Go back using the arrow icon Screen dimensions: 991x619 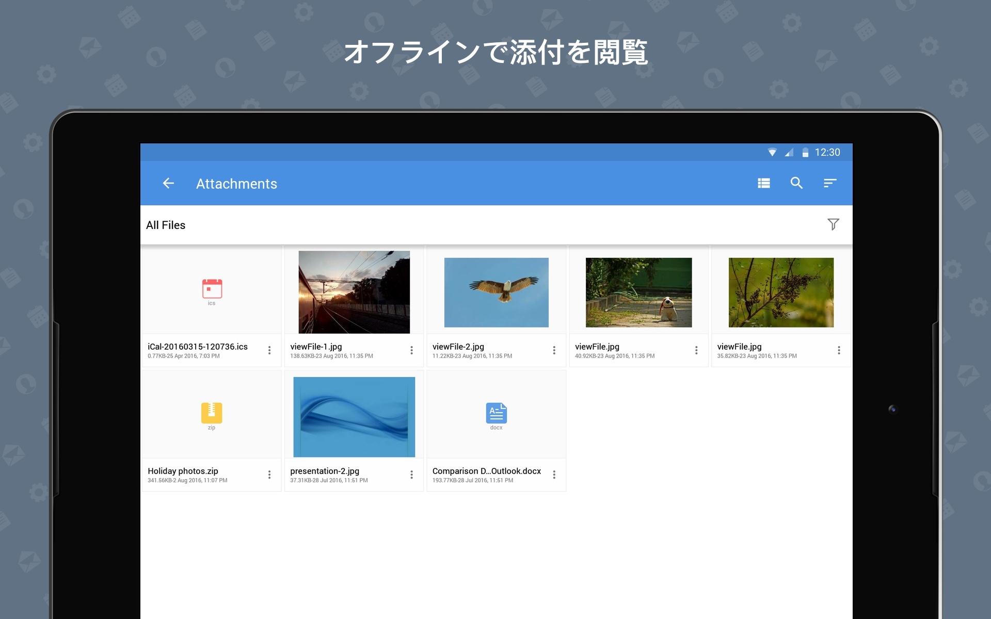coord(168,183)
